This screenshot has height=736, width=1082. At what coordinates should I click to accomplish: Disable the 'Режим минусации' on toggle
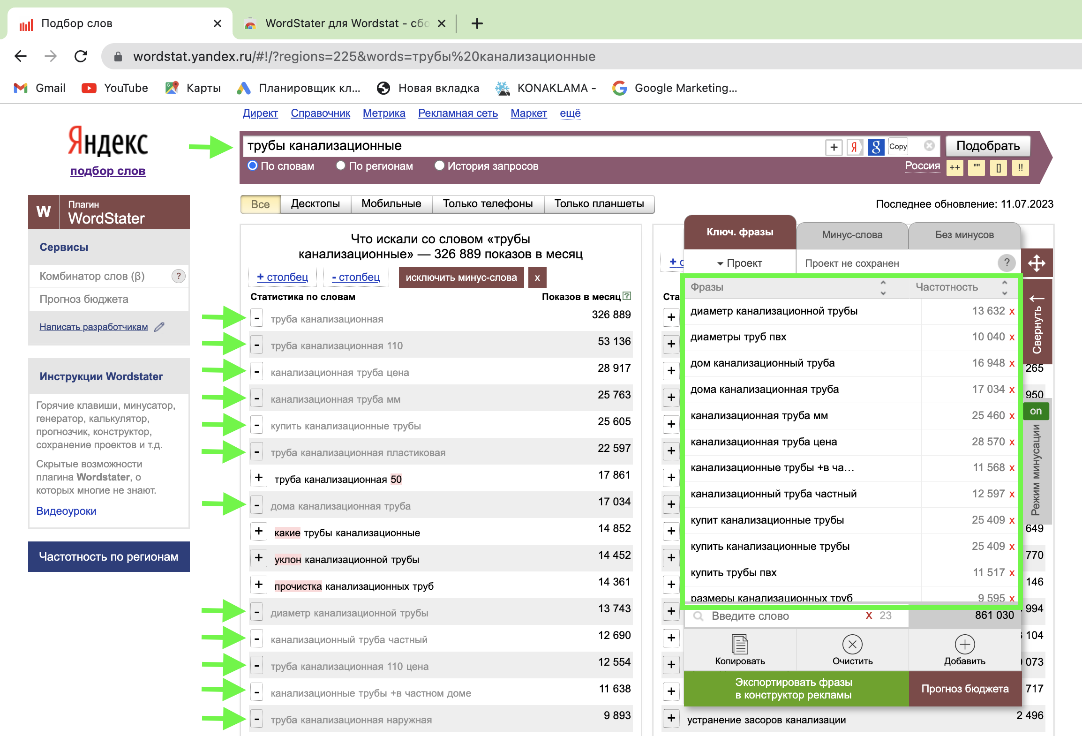[x=1036, y=411]
